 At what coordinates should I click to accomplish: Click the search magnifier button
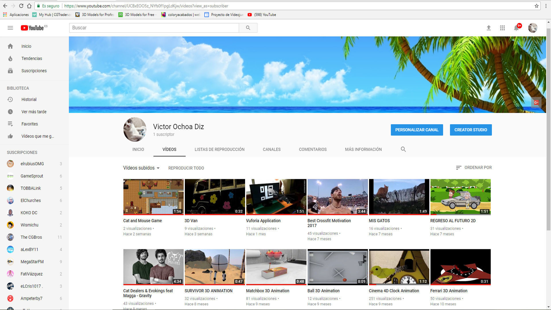pyautogui.click(x=248, y=28)
